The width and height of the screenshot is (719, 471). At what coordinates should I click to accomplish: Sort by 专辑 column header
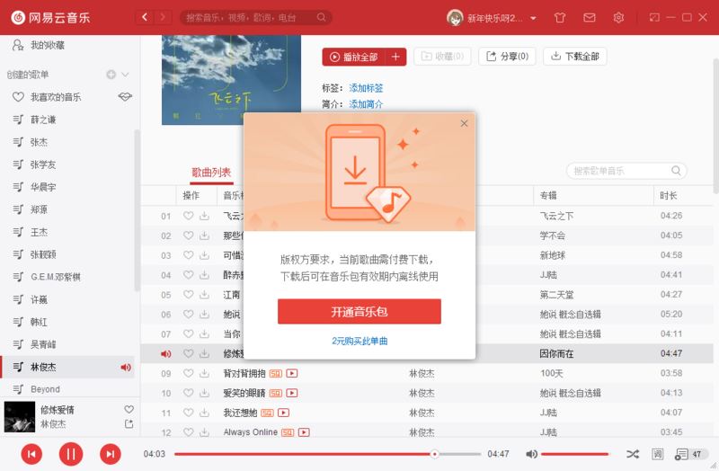(548, 196)
